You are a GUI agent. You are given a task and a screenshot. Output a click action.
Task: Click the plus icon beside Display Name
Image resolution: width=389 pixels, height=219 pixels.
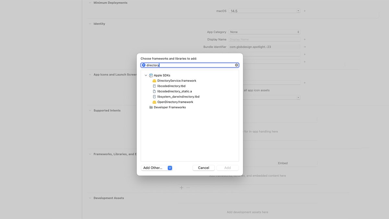[x=305, y=40]
